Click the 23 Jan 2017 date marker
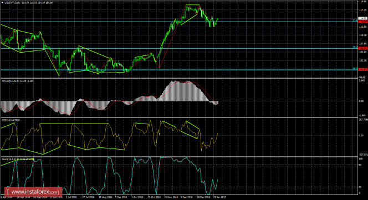368x200 pixels. [x=220, y=197]
